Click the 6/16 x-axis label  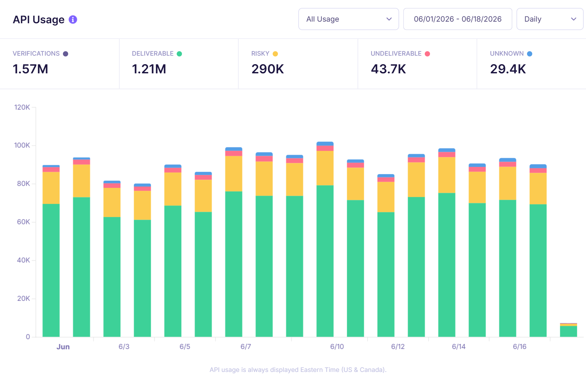(519, 347)
